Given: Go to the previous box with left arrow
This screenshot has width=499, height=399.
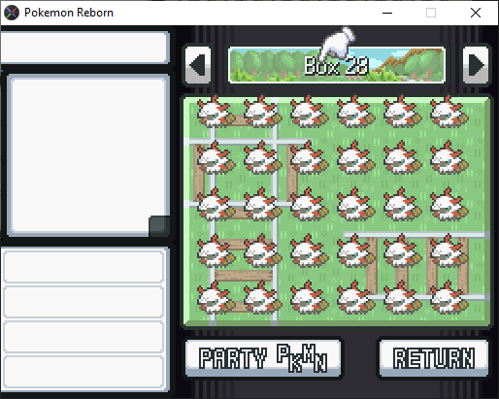Looking at the screenshot, I should 198,65.
